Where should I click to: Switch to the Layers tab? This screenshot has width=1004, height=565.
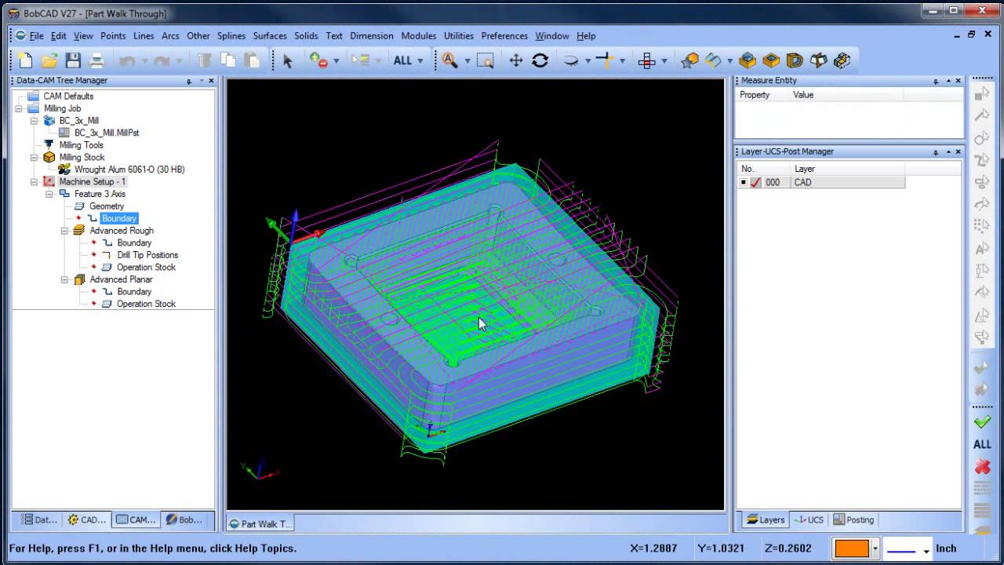click(x=765, y=519)
